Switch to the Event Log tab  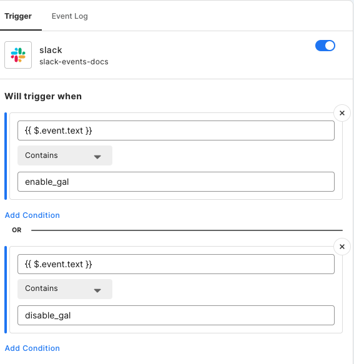tap(70, 16)
